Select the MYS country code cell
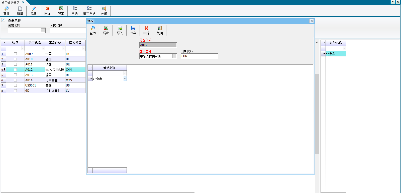The image size is (401, 193). point(75,80)
